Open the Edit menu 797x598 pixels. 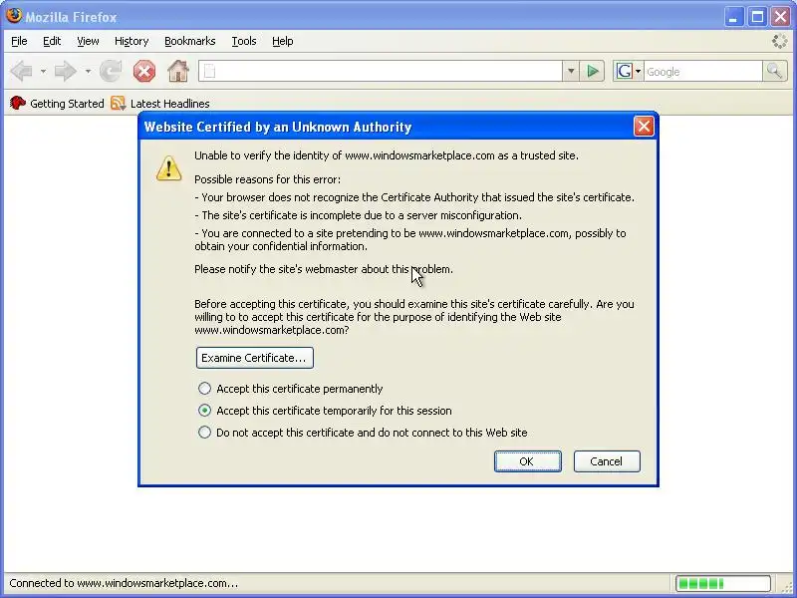point(52,41)
